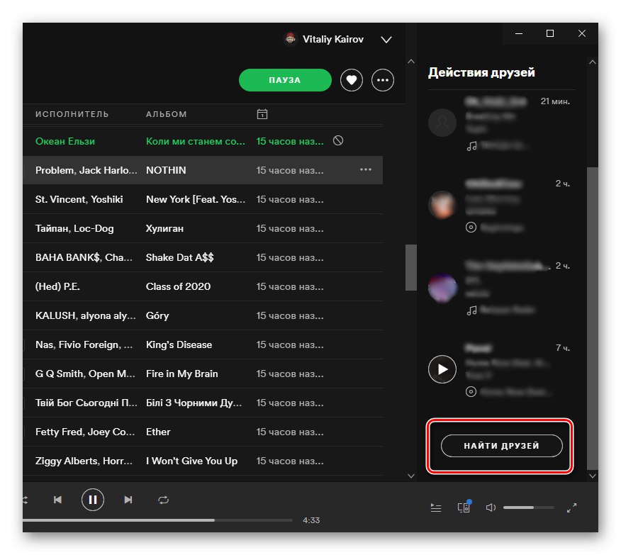This screenshot has width=621, height=555.
Task: Select artist BAHA BANK$, Cha...
Action: point(84,257)
